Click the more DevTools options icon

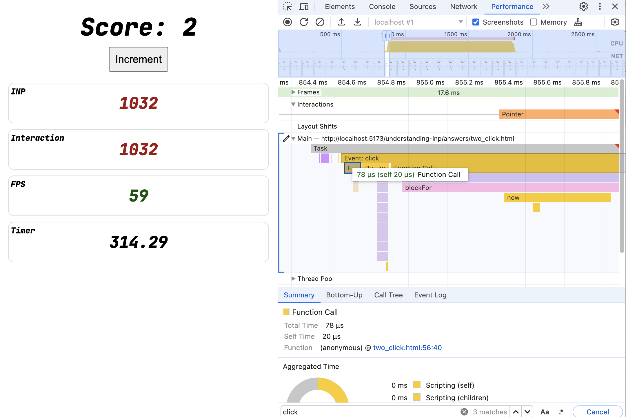point(600,6)
